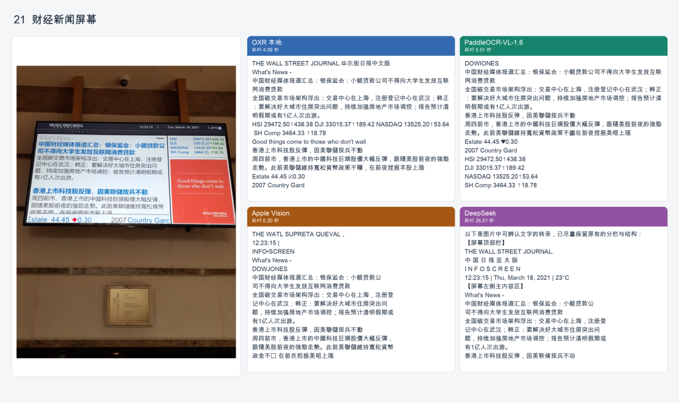Click "12:23:15 | Thu, March 18, 2021 | 23°C"

click(x=517, y=277)
